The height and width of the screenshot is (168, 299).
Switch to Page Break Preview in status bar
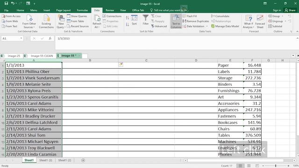click(x=257, y=166)
